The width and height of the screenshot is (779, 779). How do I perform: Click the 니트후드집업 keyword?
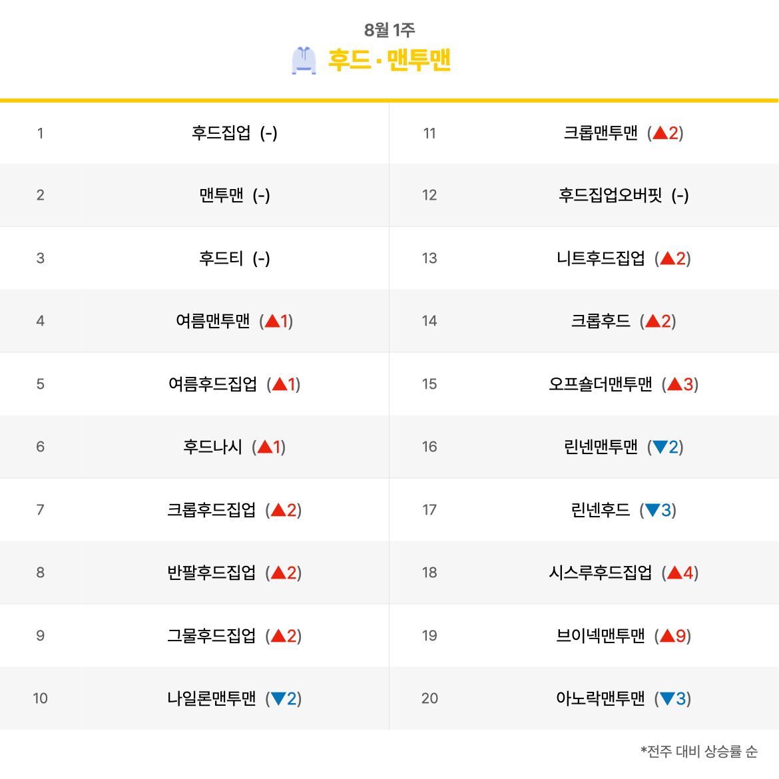tap(601, 258)
